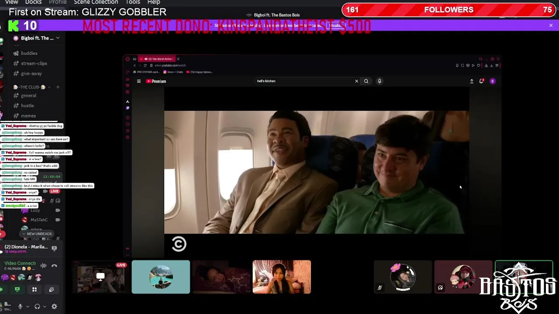559x314 pixels.
Task: Open the YouTube account avatar
Action: (493, 81)
